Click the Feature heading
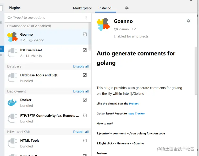 pyautogui.click(x=102, y=153)
